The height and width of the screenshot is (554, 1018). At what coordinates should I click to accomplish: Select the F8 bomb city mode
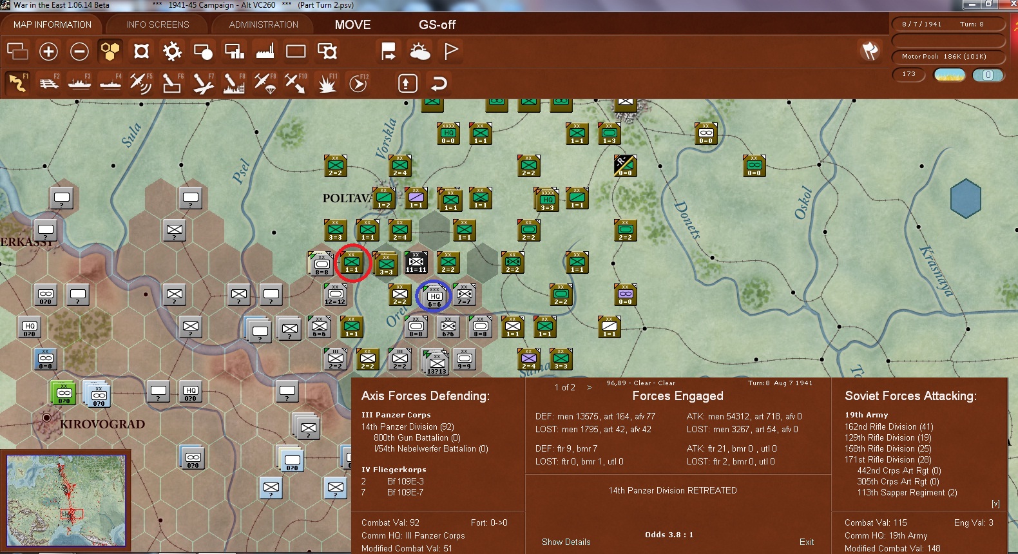point(234,83)
